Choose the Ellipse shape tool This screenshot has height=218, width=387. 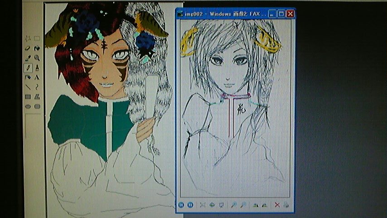point(28,107)
